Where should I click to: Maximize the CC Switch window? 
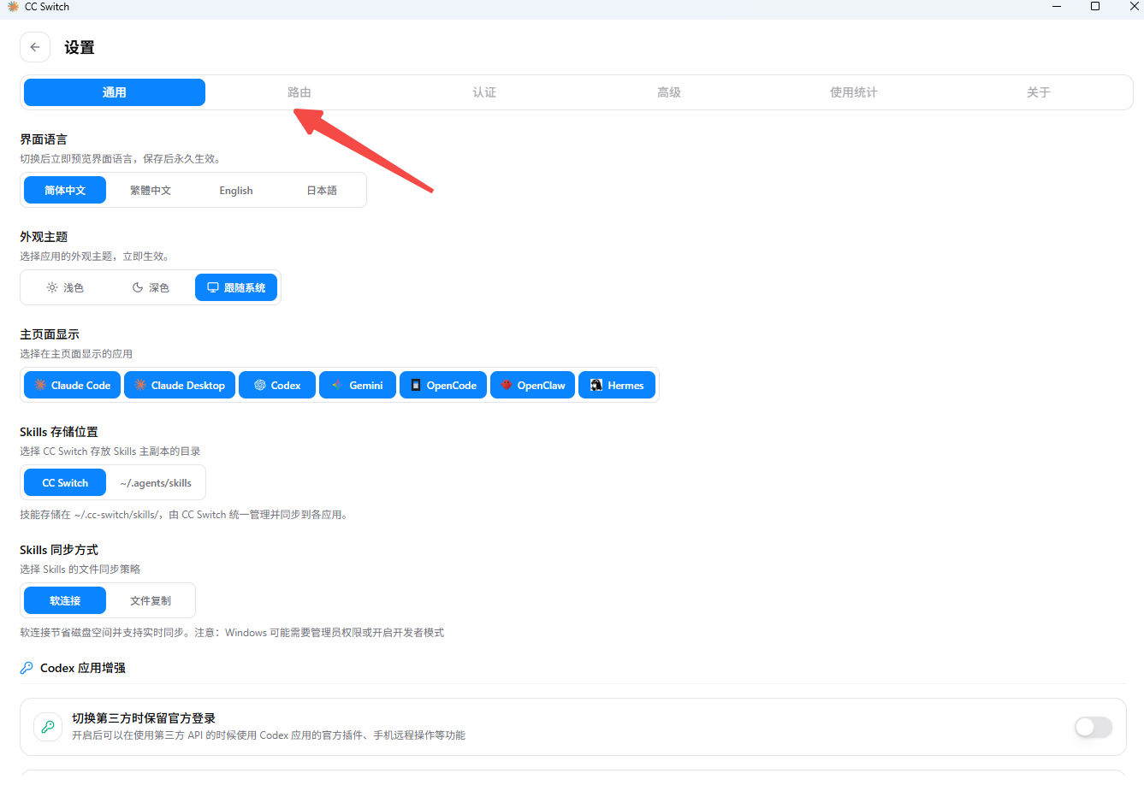1094,6
